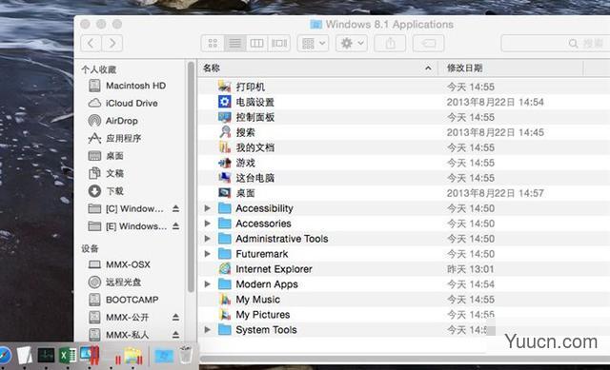This screenshot has width=610, height=370.
Task: Click the edit tags toolbar button
Action: click(x=428, y=43)
